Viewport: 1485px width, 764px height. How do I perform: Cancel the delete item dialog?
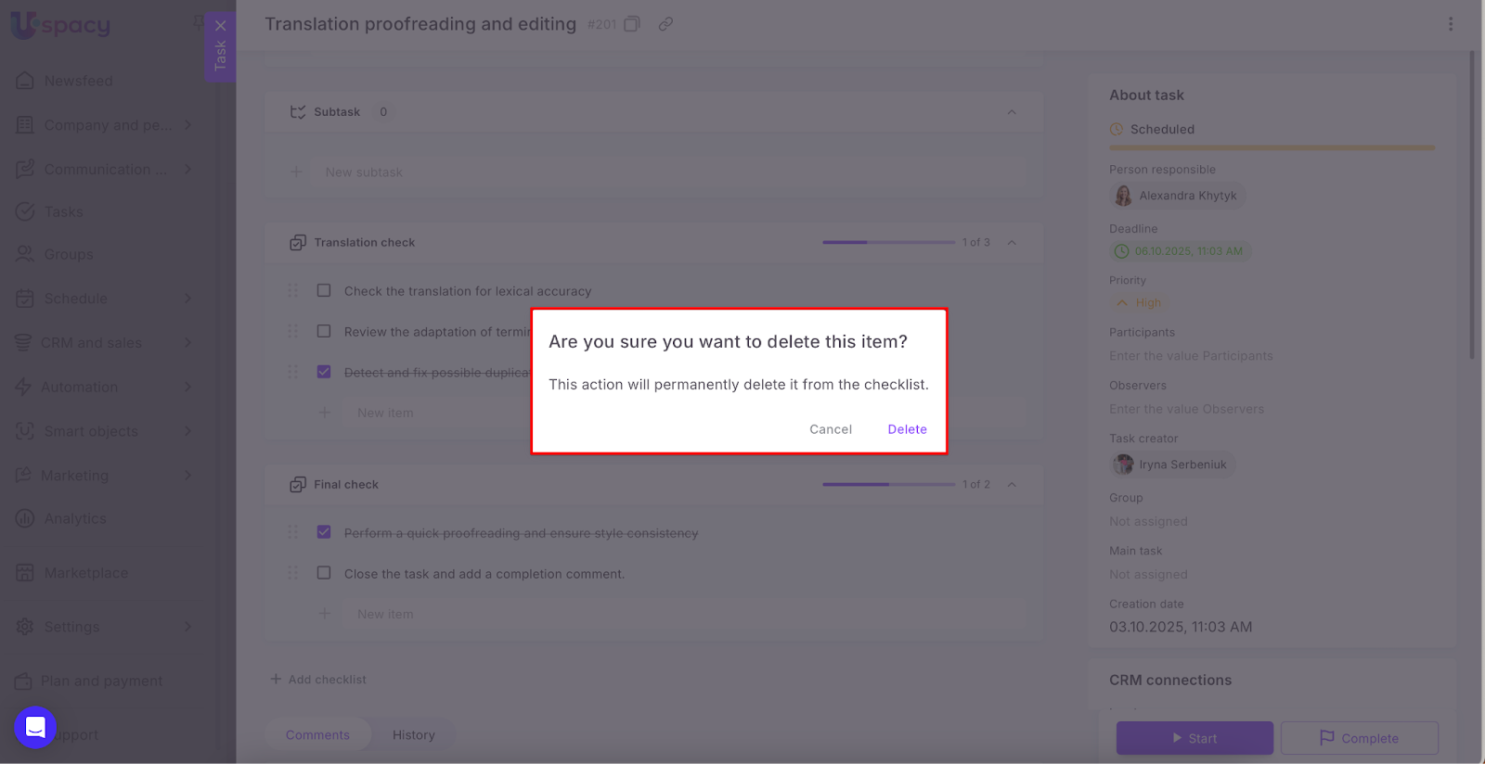coord(830,429)
